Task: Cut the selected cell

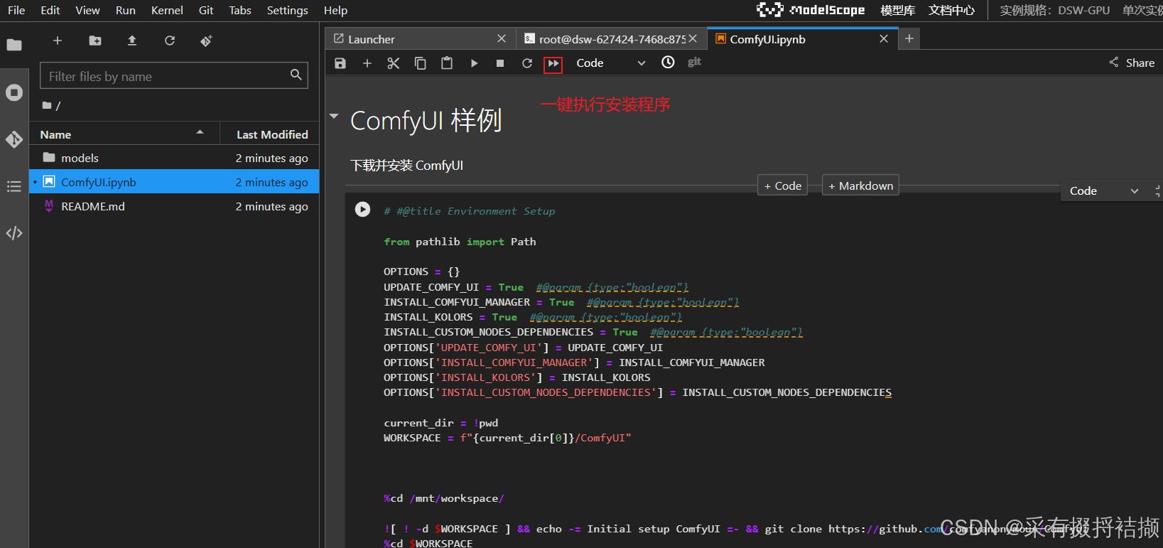Action: click(394, 63)
